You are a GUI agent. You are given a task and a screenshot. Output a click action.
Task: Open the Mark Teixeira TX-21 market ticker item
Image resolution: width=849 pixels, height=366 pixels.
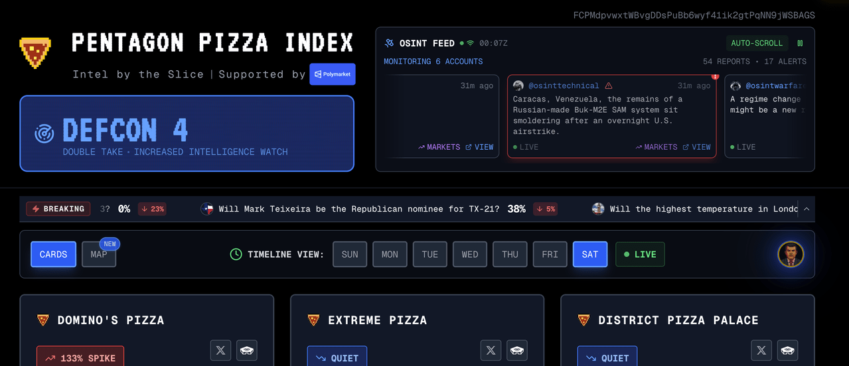(379, 209)
